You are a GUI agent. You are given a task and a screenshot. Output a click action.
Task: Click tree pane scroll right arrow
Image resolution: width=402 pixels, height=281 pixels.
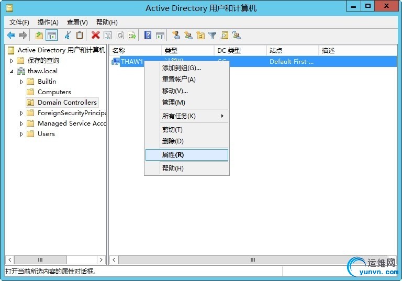coord(101,260)
